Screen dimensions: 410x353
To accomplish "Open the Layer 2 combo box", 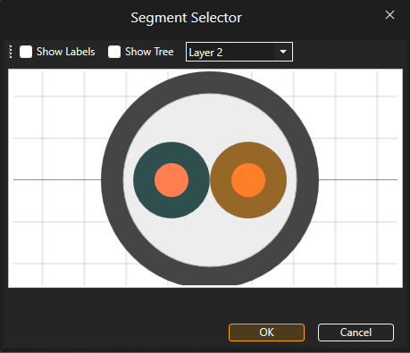I will tap(239, 52).
